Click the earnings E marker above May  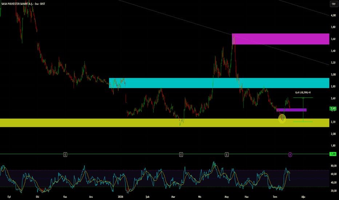pyautogui.click(x=227, y=155)
